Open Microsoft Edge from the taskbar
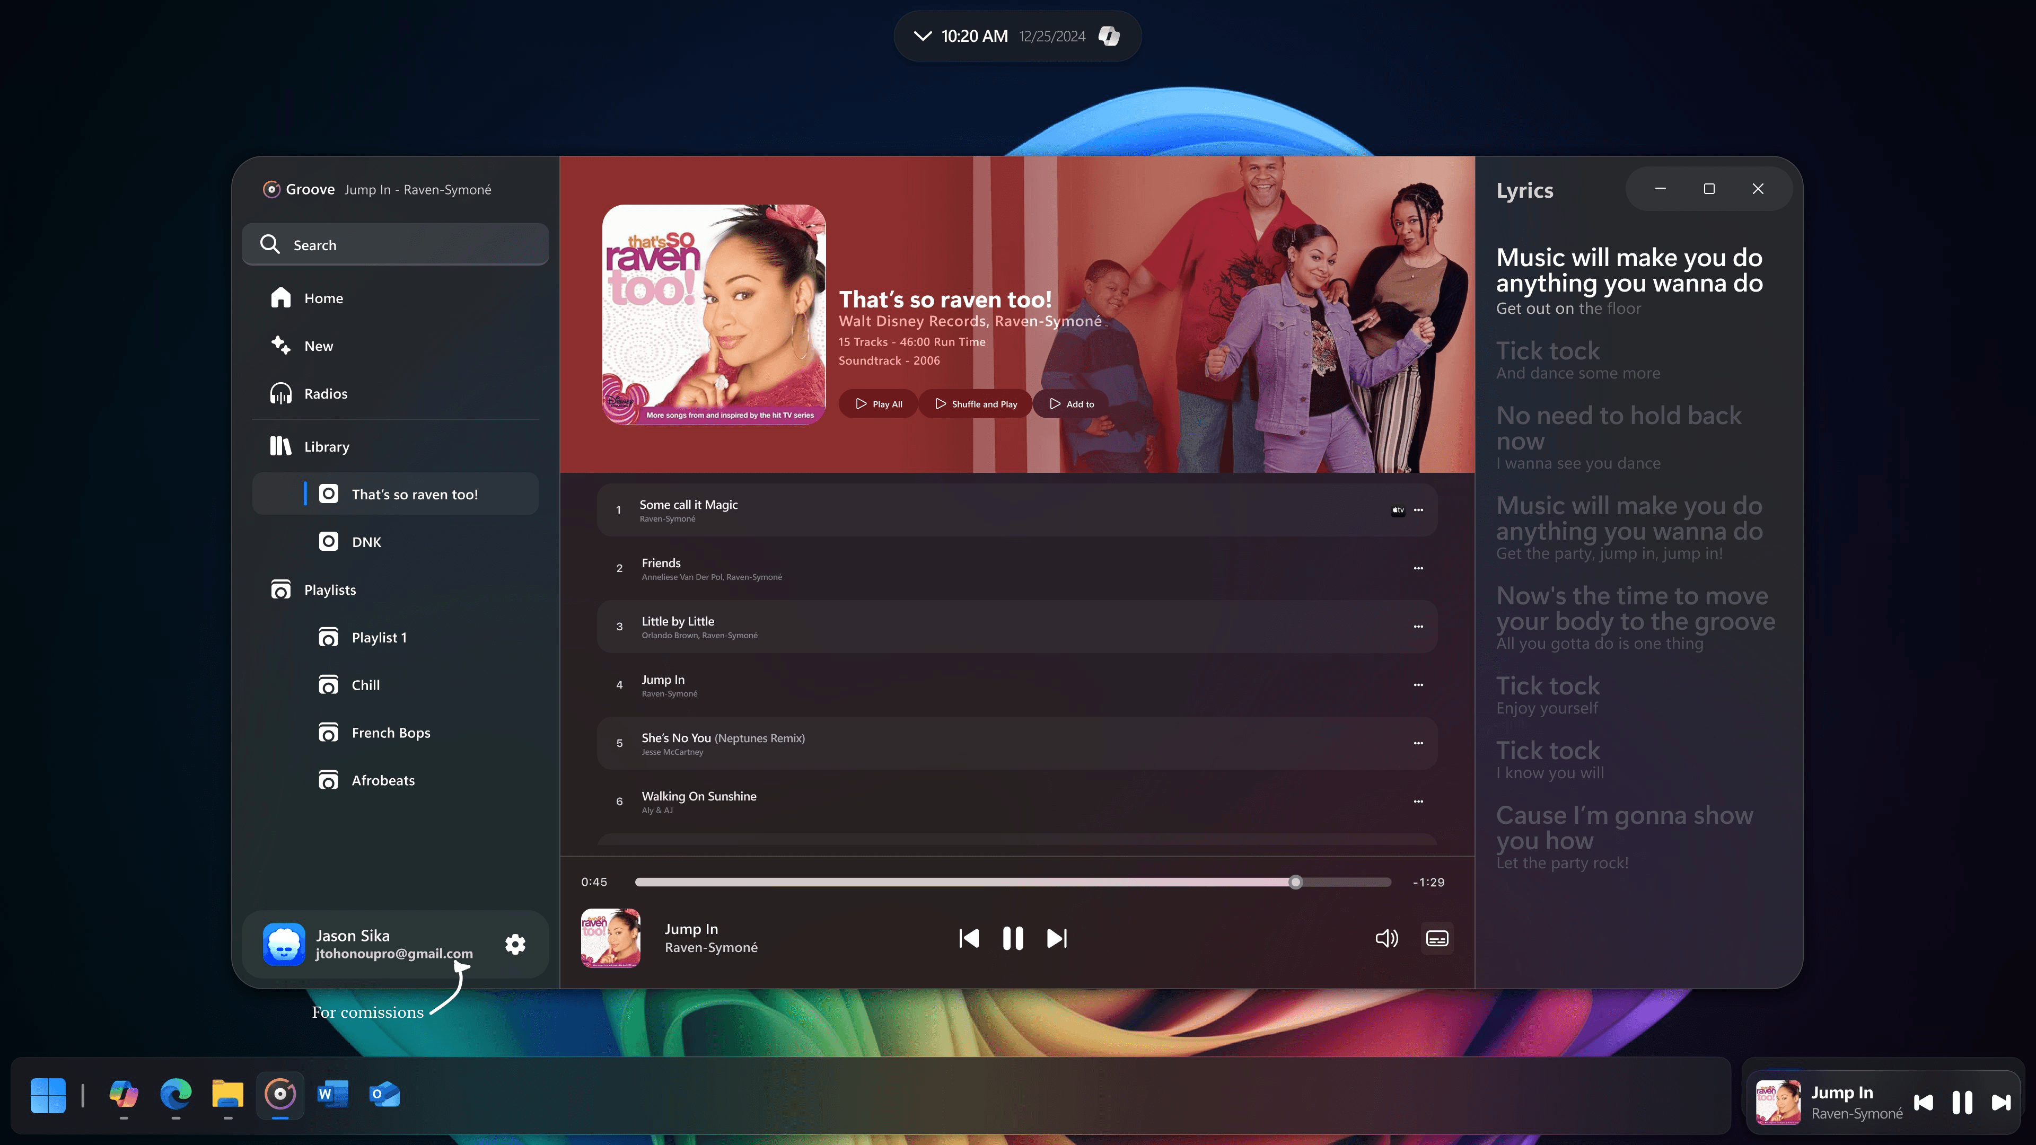Screen dimensions: 2036x1145 pyautogui.click(x=175, y=1095)
